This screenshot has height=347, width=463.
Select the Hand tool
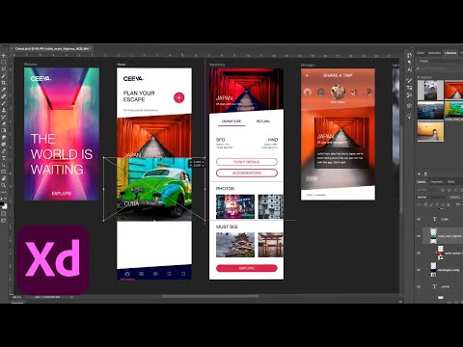4,178
